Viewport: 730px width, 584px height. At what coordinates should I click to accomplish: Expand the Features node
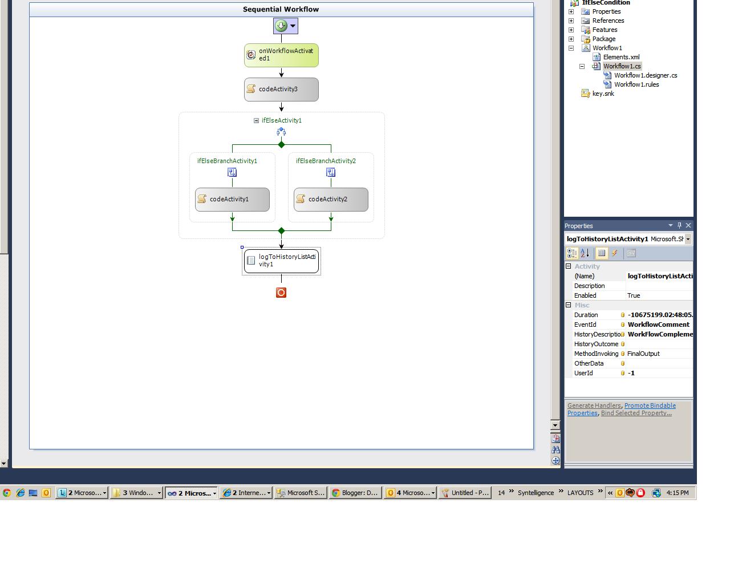click(571, 30)
